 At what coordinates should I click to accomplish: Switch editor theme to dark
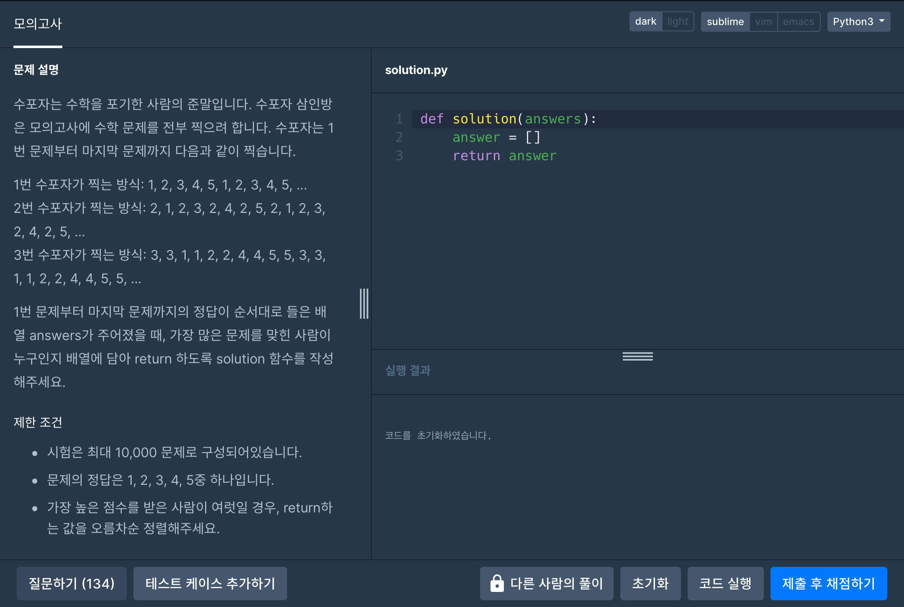(x=645, y=21)
